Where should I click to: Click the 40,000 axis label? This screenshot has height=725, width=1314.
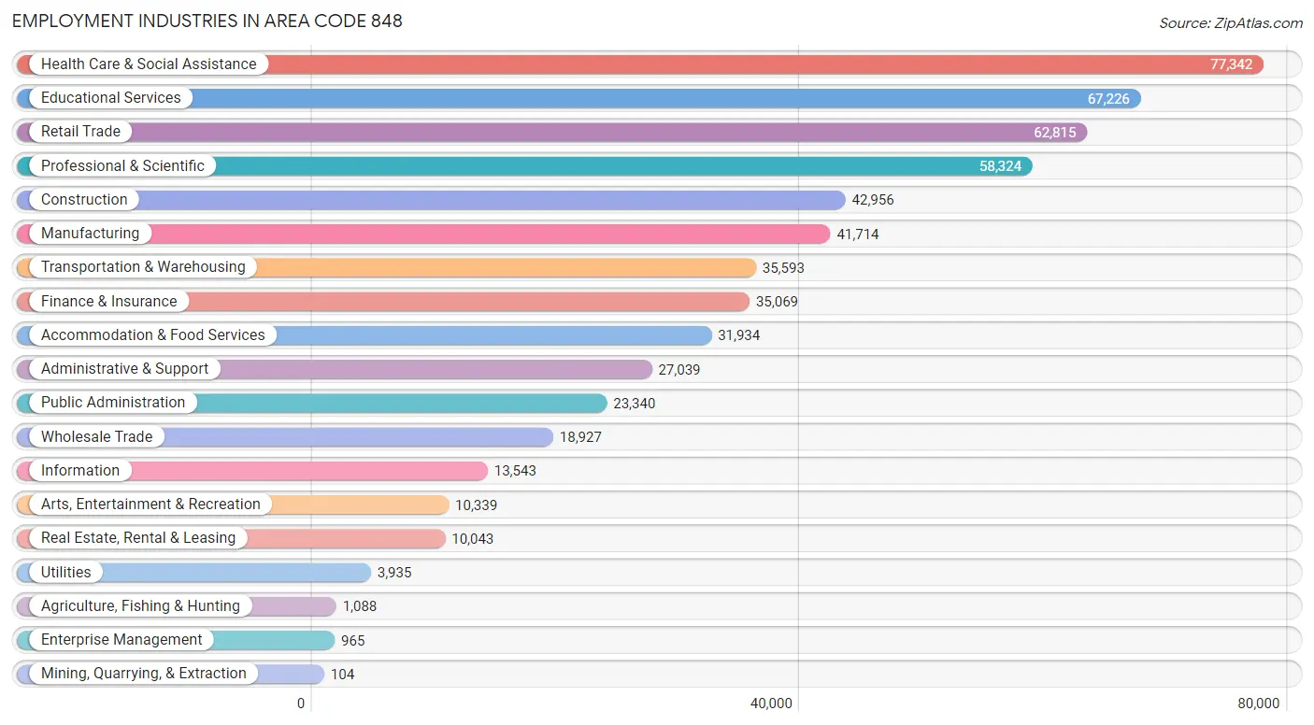(771, 704)
